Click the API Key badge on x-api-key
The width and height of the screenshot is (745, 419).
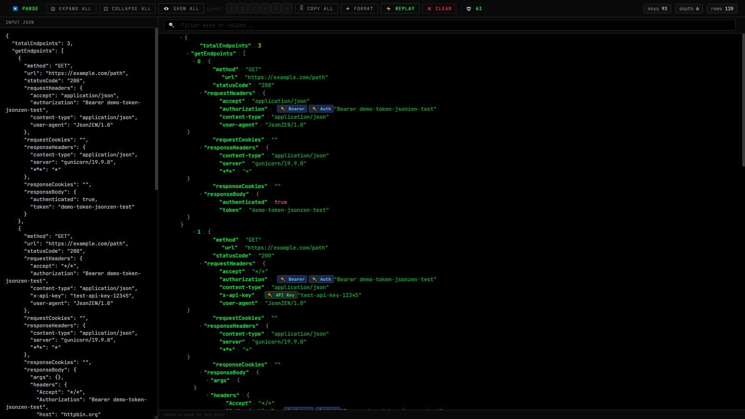[x=281, y=295]
